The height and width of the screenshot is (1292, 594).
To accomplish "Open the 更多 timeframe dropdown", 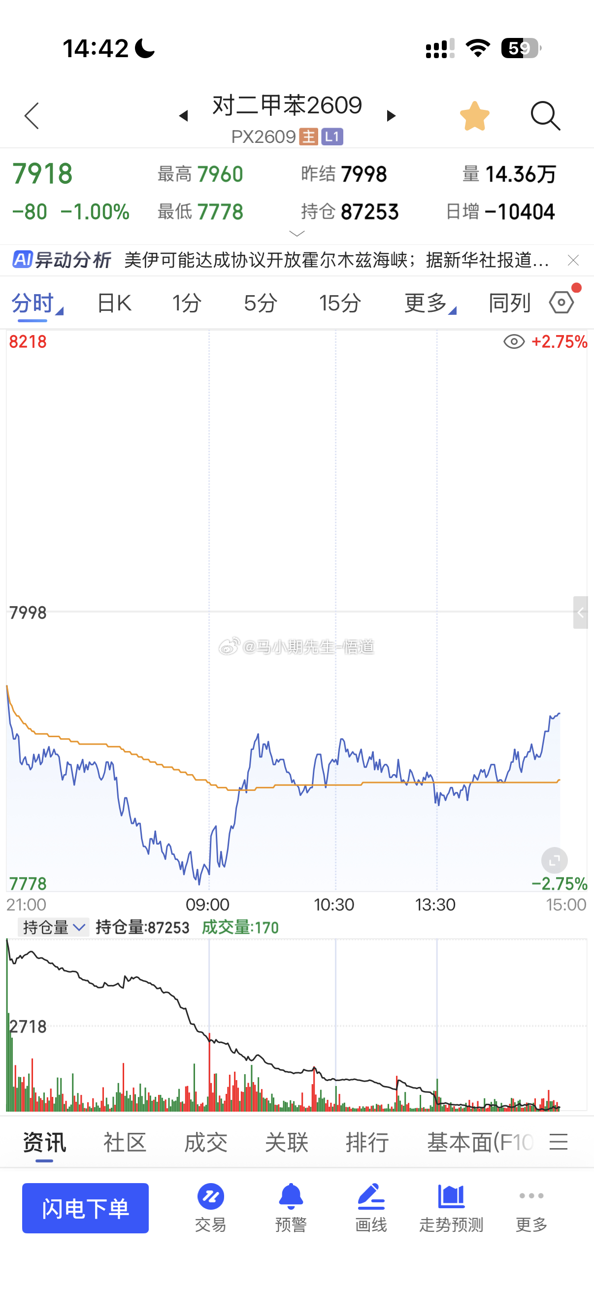I will click(x=430, y=303).
